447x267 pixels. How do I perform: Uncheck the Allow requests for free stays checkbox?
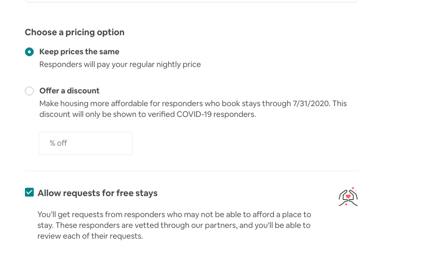(29, 193)
